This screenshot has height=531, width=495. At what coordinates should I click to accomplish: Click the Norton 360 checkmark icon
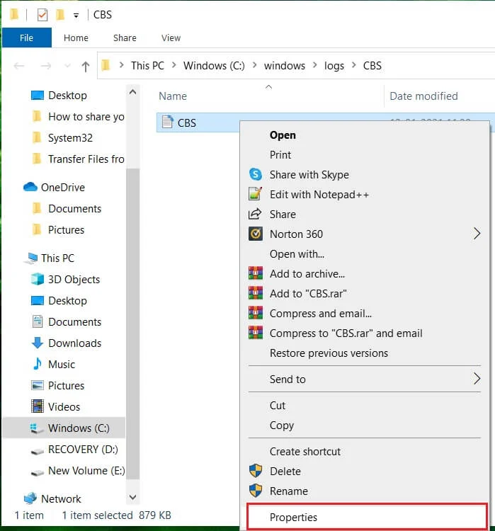pos(256,234)
